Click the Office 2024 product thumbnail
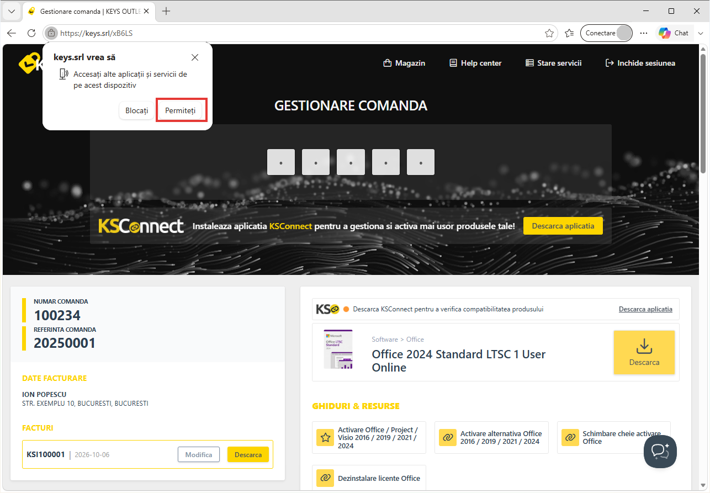The width and height of the screenshot is (710, 493). (338, 349)
